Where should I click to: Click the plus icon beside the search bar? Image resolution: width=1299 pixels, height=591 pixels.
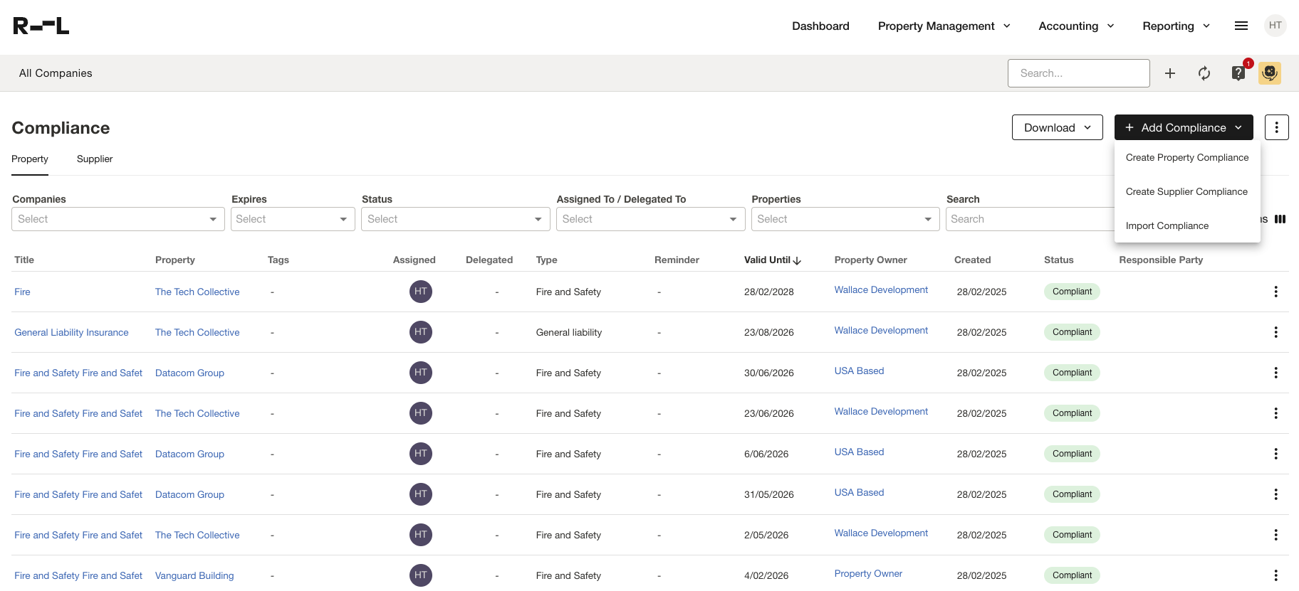[x=1169, y=73]
